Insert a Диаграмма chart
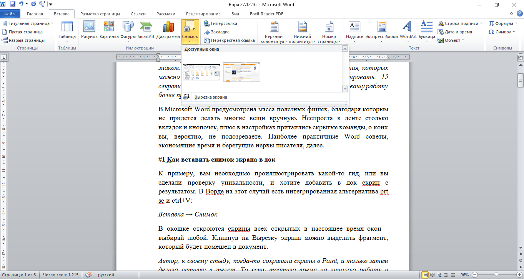Image resolution: width=524 pixels, height=279 pixels. click(168, 31)
